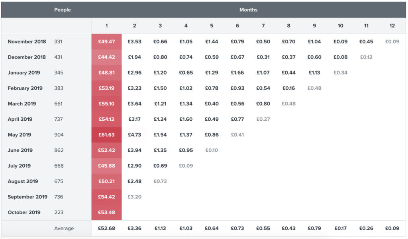This screenshot has width=408, height=239.
Task: Select the November 2018 row label
Action: click(x=27, y=41)
